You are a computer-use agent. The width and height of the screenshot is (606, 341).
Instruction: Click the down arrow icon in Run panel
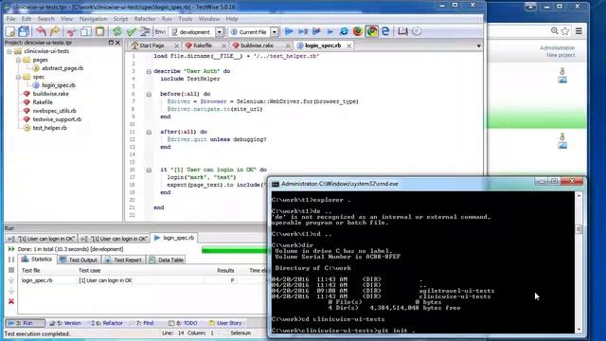pyautogui.click(x=11, y=291)
